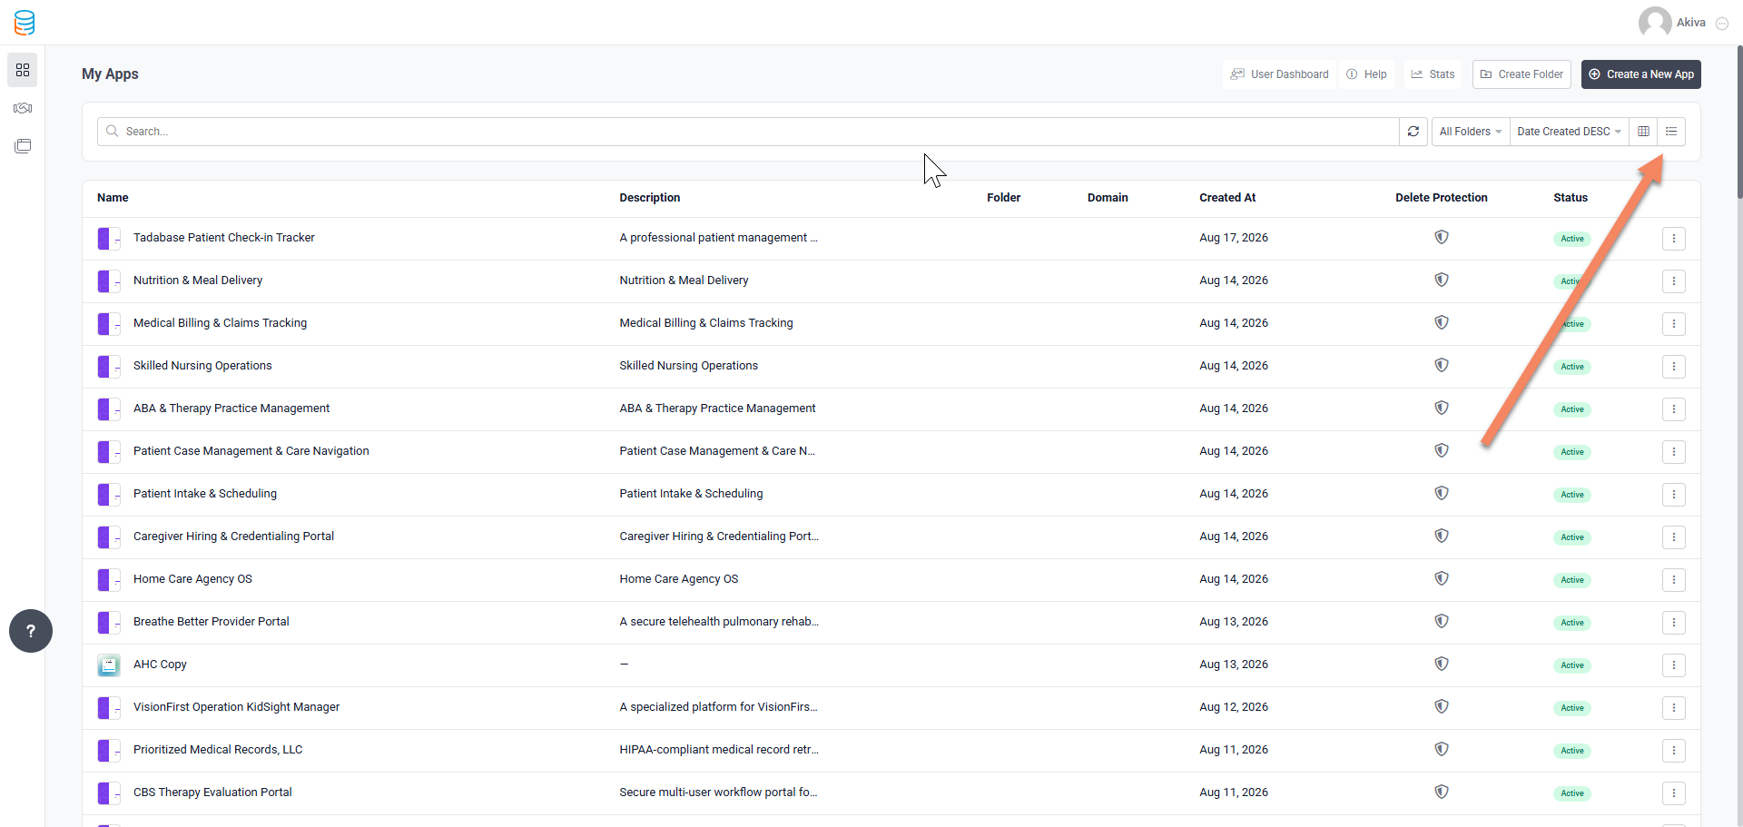Focus the app search field
This screenshot has height=827, width=1743.
pyautogui.click(x=748, y=132)
